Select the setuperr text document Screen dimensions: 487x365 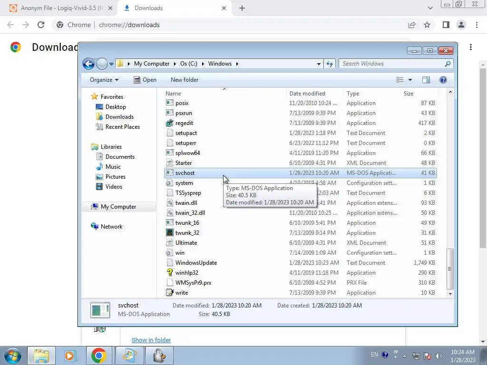pyautogui.click(x=301, y=143)
